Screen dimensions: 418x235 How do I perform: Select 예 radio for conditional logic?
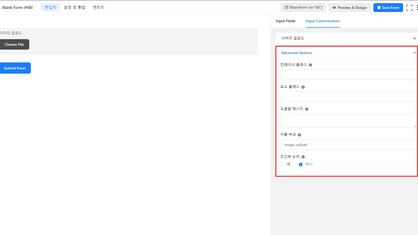[x=282, y=164]
